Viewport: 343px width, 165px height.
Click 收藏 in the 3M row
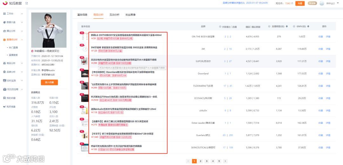pos(321,49)
